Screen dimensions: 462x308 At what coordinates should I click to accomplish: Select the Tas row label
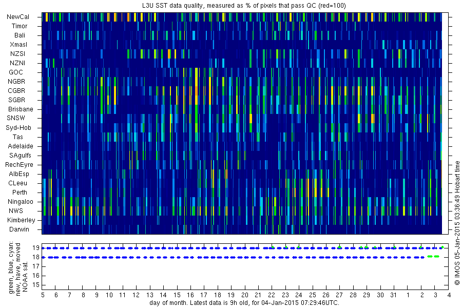pos(17,137)
